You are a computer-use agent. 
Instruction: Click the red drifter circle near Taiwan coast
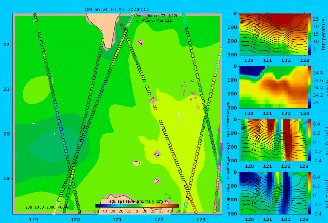(x=122, y=25)
